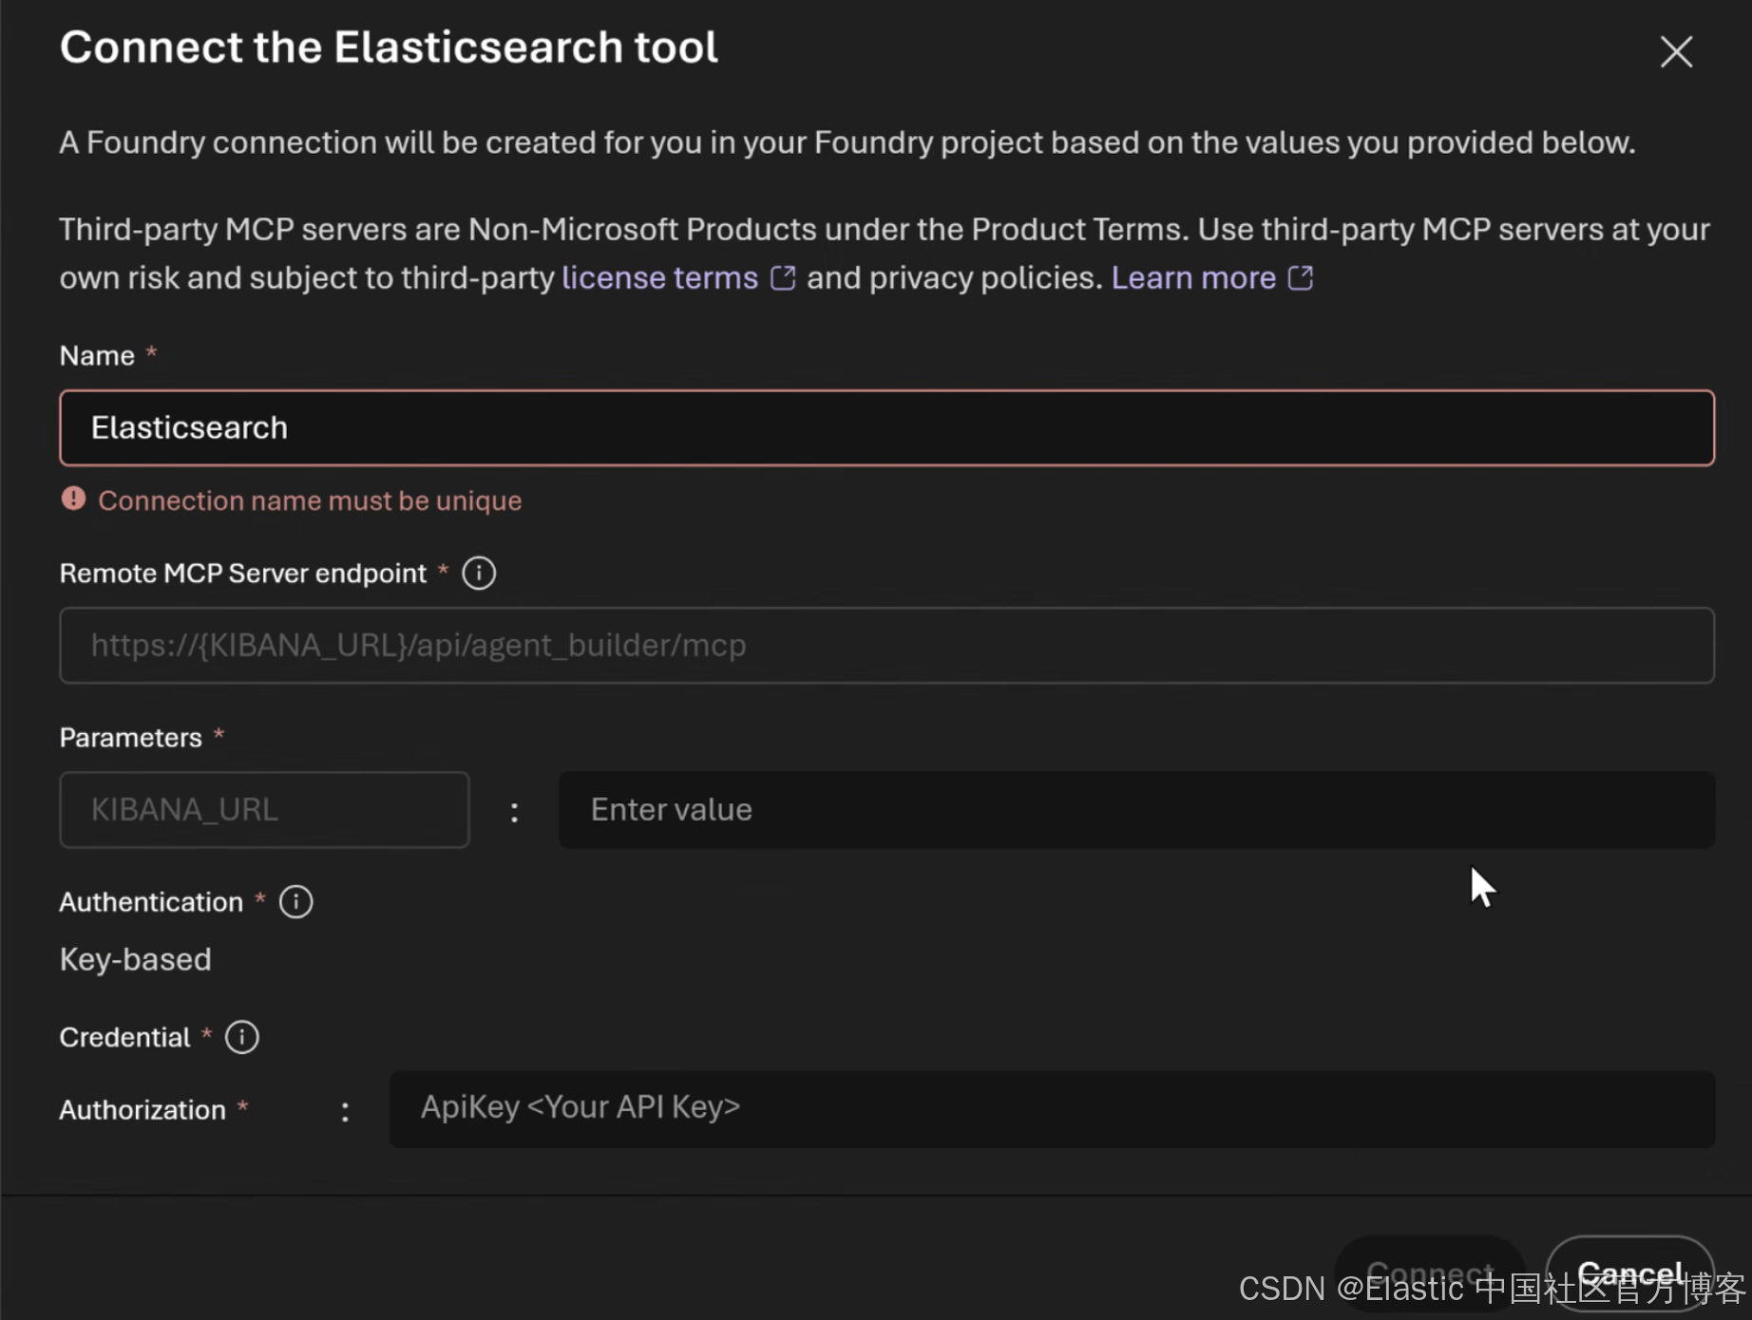
Task: Click the Parameters section label
Action: tap(130, 738)
